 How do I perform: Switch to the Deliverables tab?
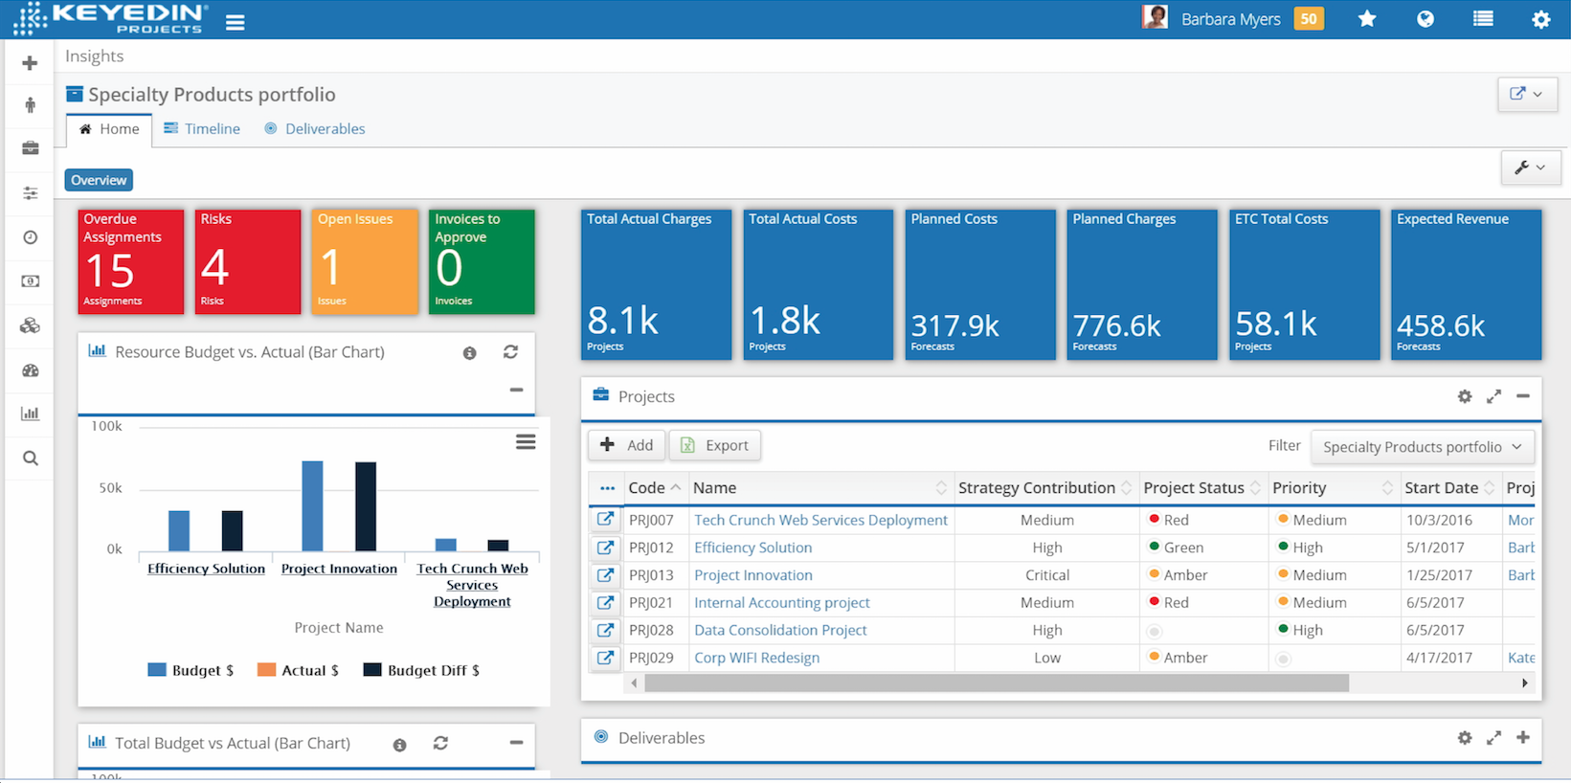[315, 129]
